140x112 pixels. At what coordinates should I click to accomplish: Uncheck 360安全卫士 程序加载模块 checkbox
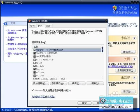tap(34, 50)
